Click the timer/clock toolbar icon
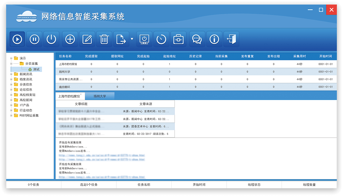 click(x=161, y=39)
